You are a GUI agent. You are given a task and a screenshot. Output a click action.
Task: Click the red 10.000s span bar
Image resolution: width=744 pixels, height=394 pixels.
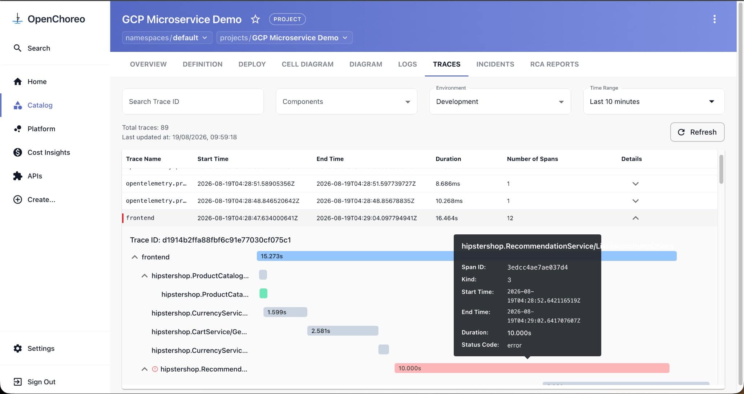pyautogui.click(x=532, y=368)
